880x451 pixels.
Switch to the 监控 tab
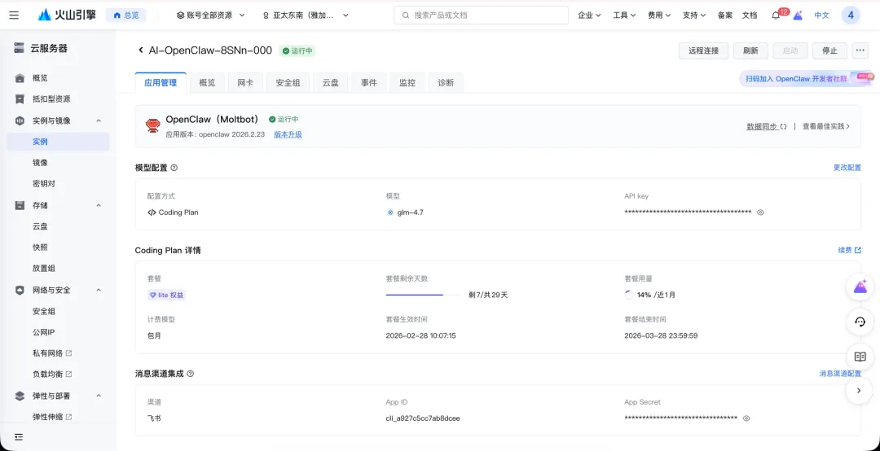click(x=407, y=82)
